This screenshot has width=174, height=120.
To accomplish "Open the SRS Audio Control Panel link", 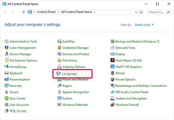I will coord(132,92).
